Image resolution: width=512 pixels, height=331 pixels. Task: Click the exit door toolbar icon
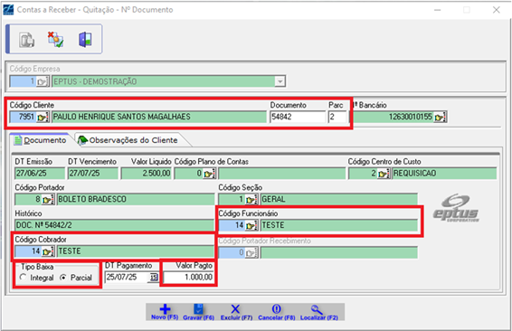coord(85,40)
